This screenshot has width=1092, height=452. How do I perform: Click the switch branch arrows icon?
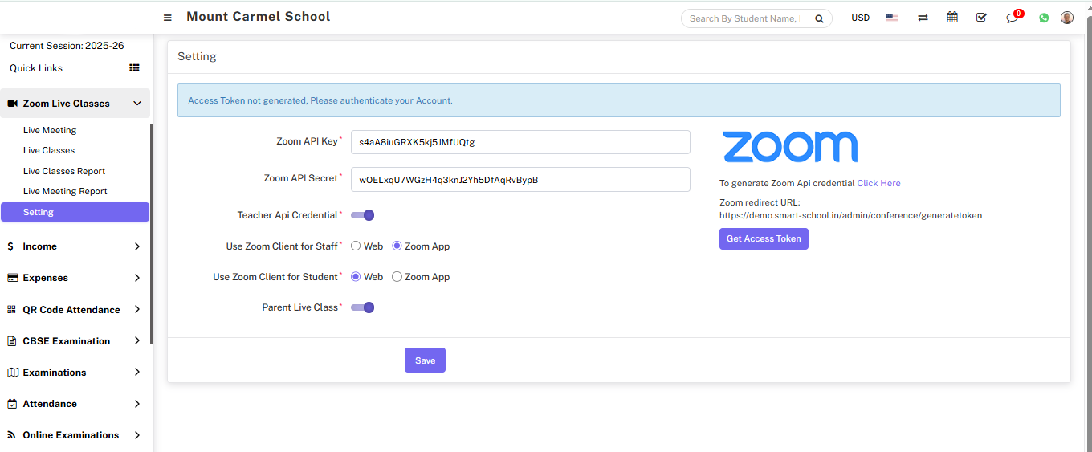coord(923,18)
